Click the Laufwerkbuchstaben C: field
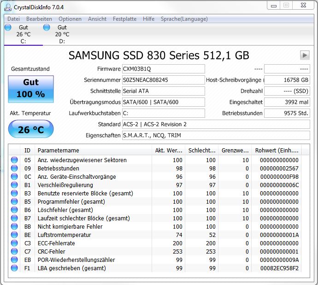The image size is (318, 285). (163, 113)
